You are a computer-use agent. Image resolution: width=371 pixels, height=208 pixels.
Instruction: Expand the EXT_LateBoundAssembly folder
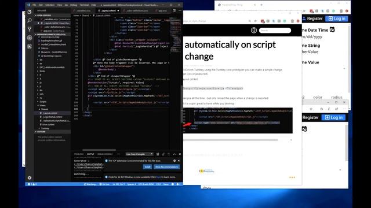pyautogui.click(x=52, y=68)
